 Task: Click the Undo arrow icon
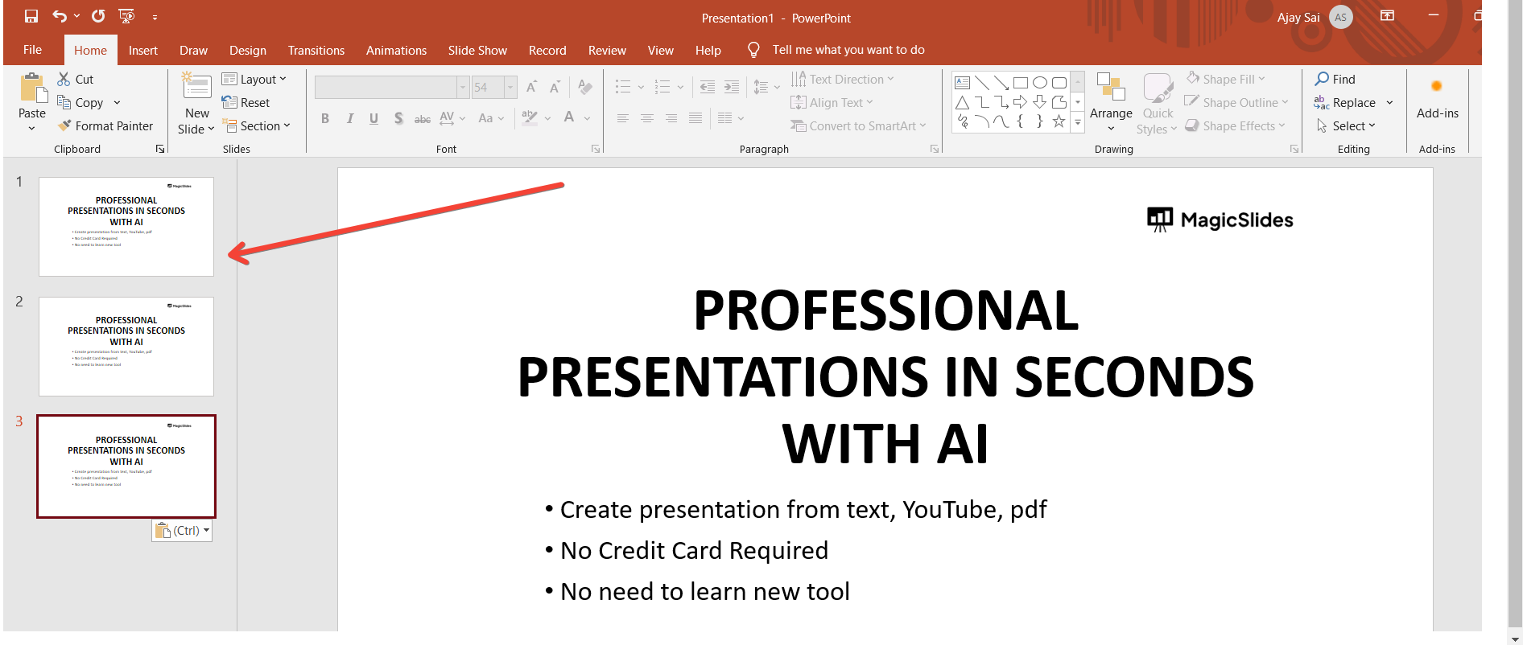(60, 16)
